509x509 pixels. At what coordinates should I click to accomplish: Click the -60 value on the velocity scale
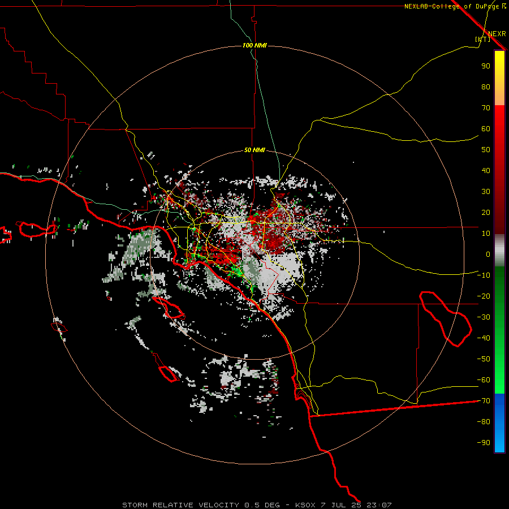coord(484,380)
